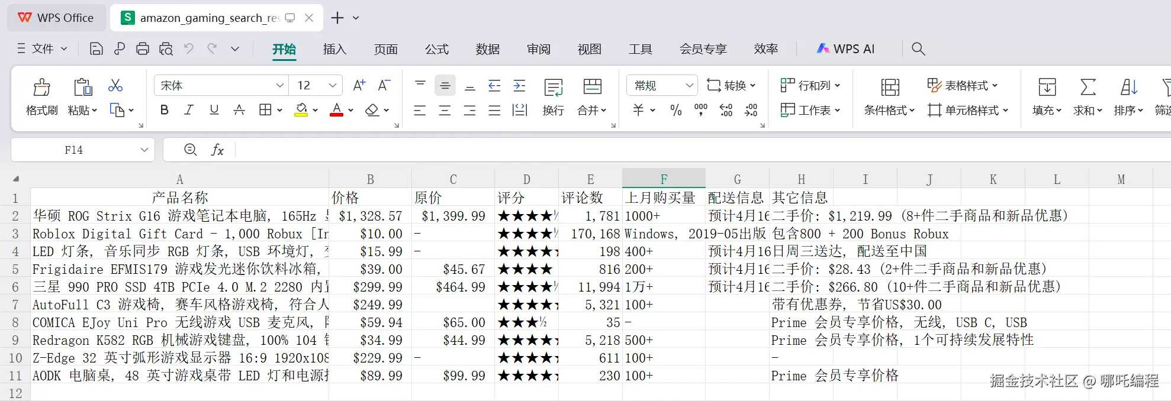1171x401 pixels.
Task: Click the Copy icon
Action: [x=117, y=110]
